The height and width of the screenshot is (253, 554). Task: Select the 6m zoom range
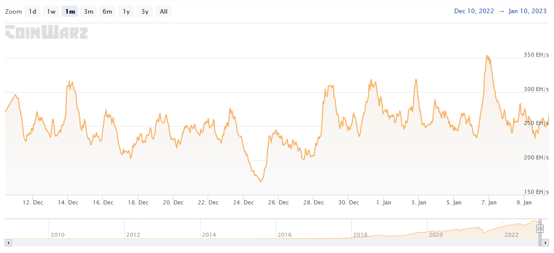point(107,11)
